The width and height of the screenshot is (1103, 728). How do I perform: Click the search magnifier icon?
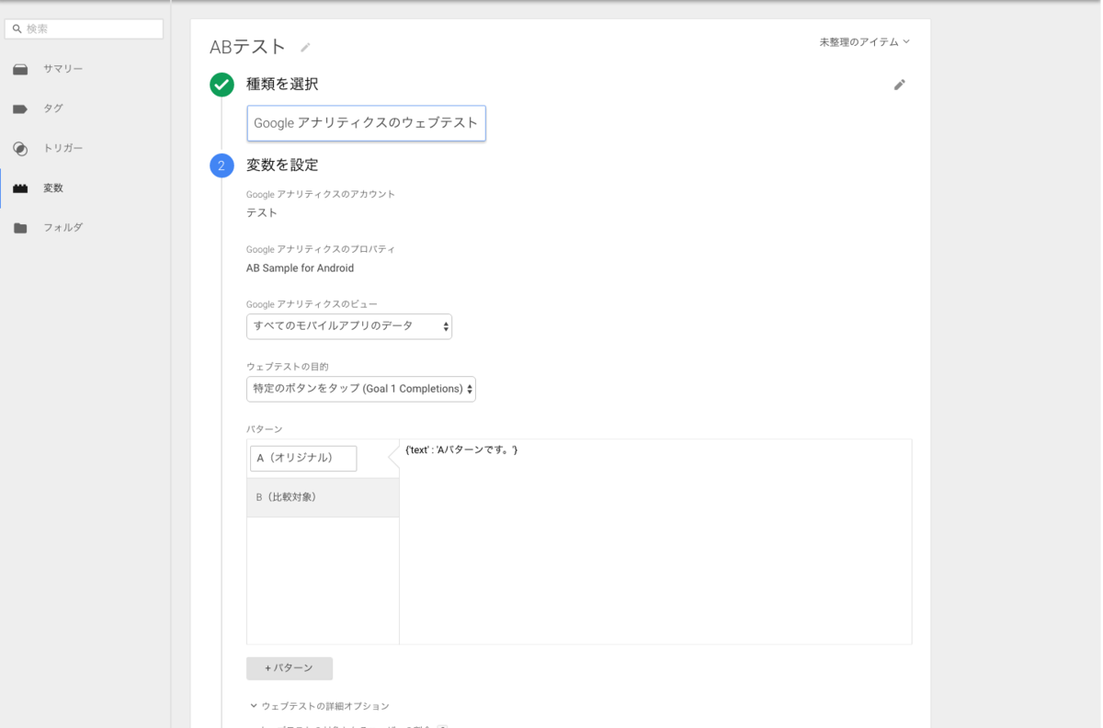(17, 29)
